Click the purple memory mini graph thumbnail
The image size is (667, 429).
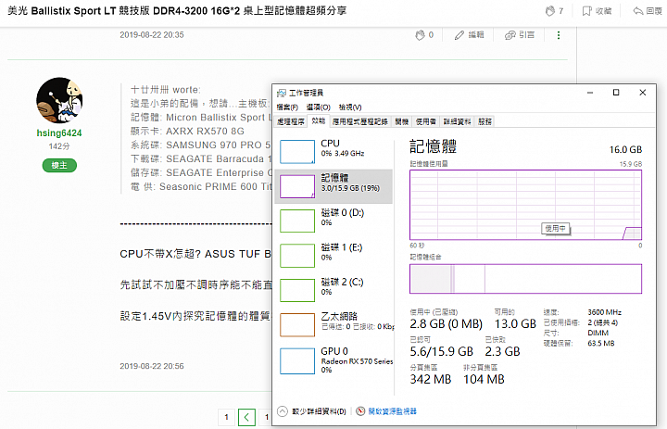[297, 186]
